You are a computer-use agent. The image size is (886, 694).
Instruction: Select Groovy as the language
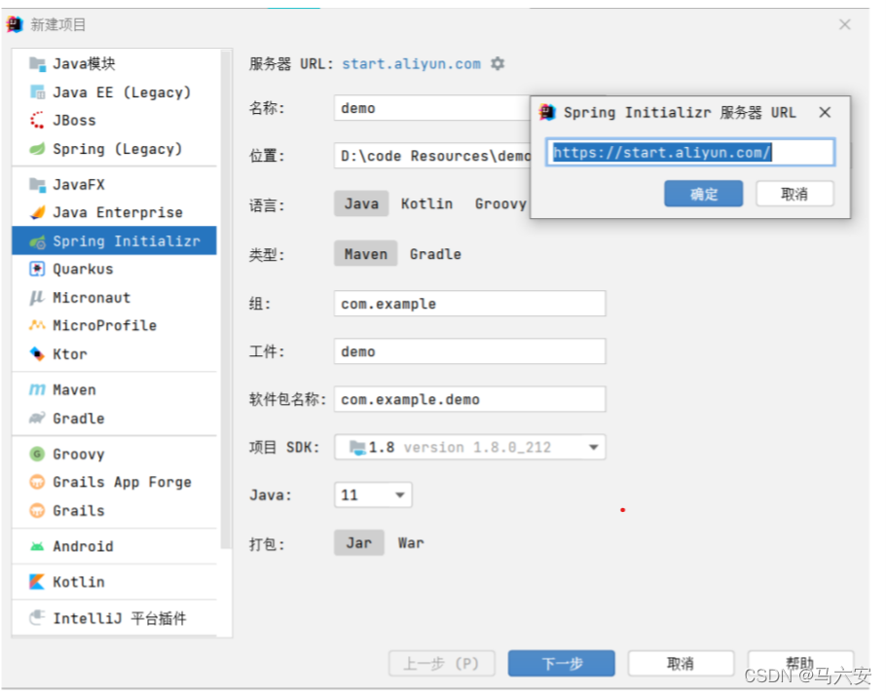click(500, 203)
